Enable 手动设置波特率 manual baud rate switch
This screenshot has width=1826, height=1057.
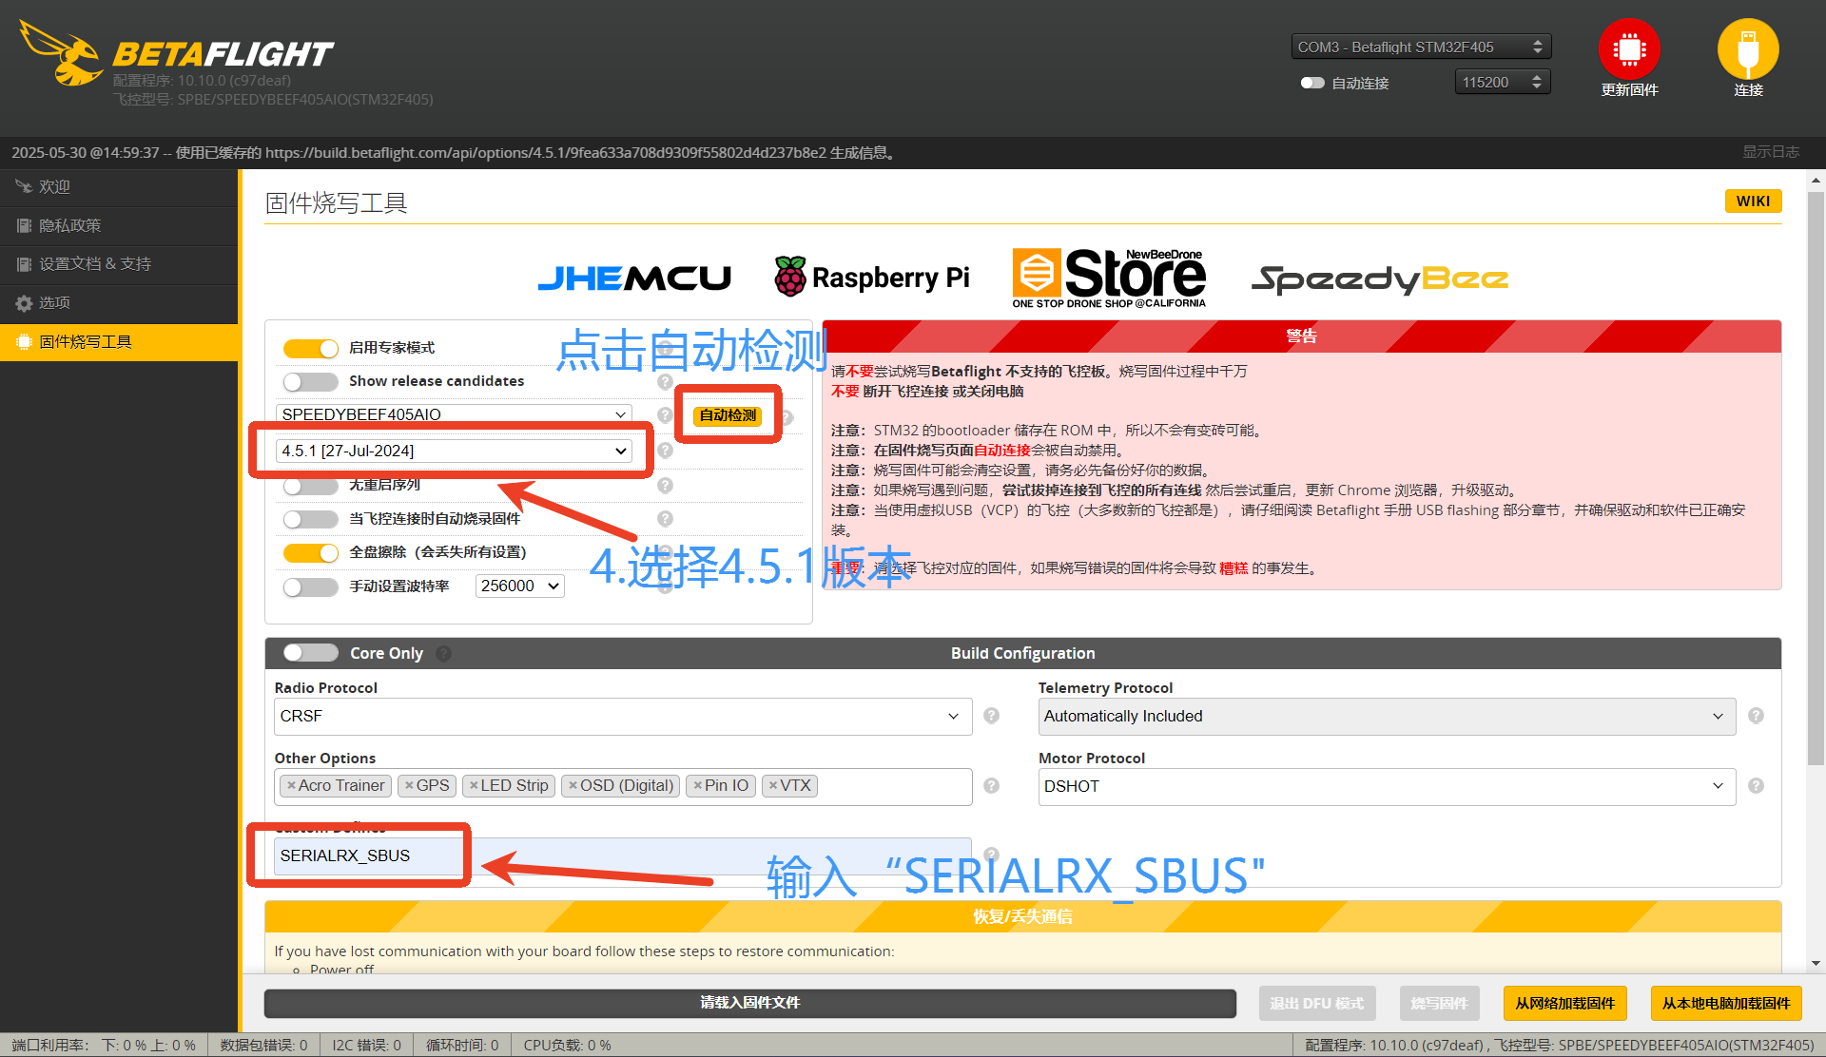tap(310, 586)
